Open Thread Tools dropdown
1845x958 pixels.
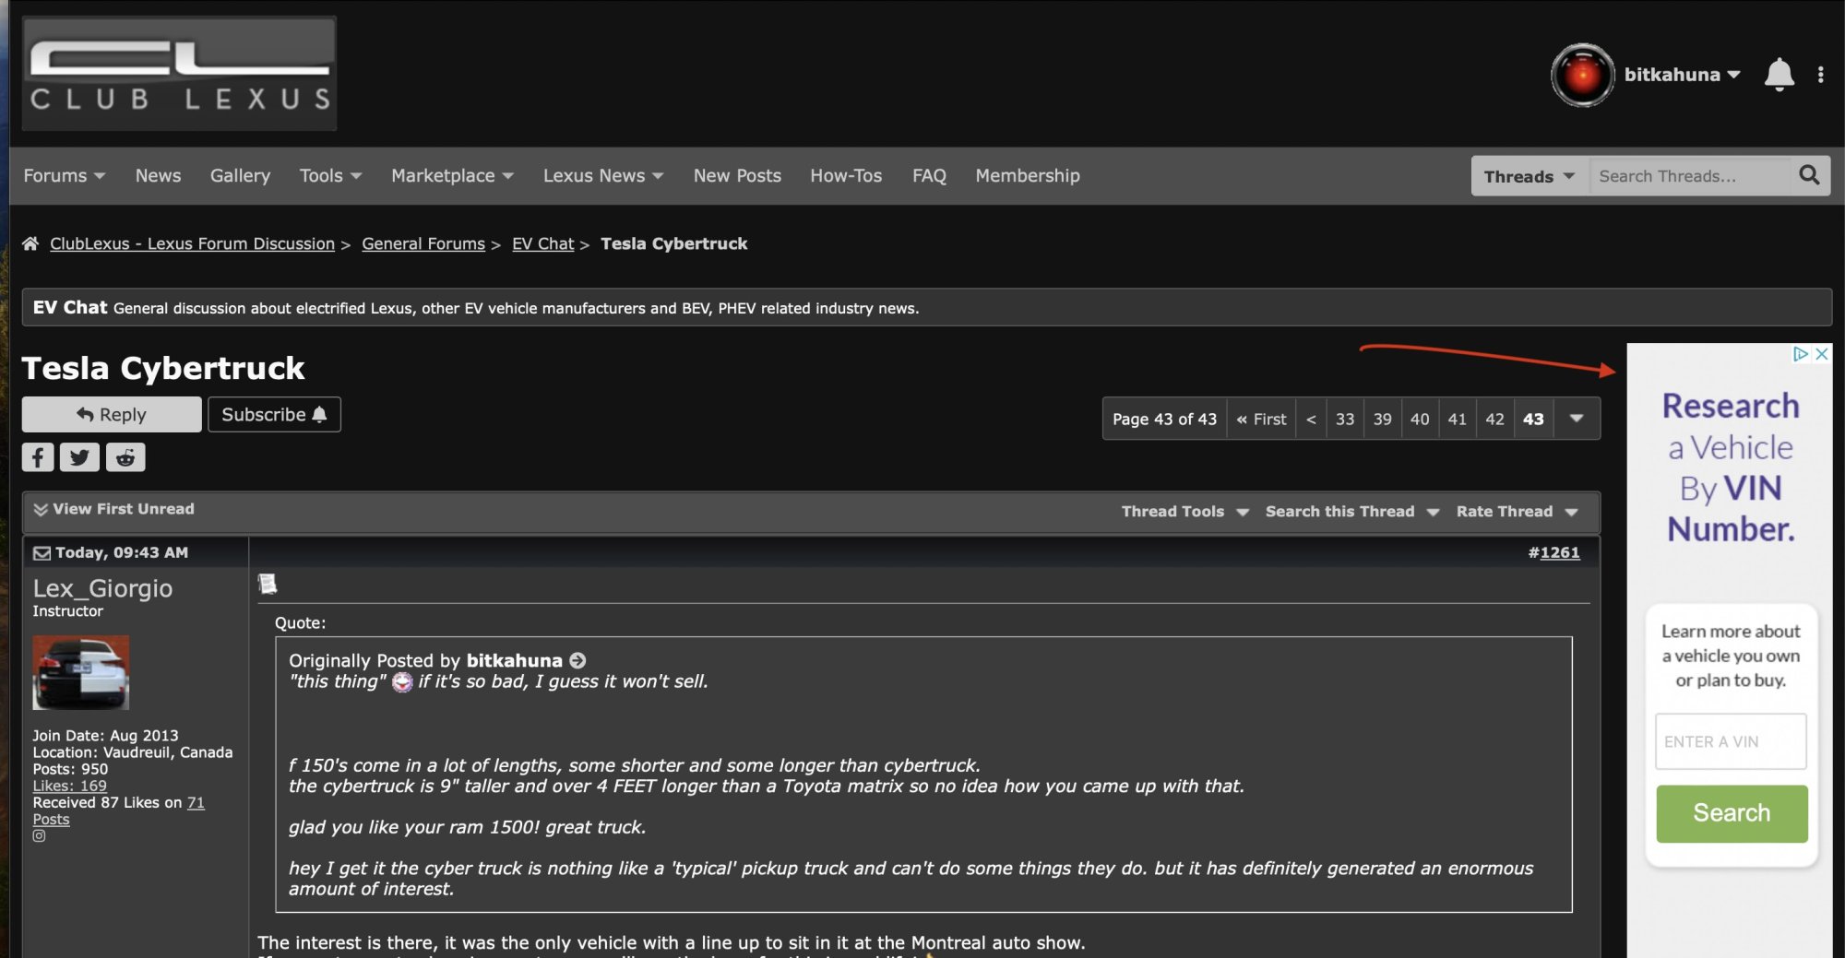coord(1184,512)
